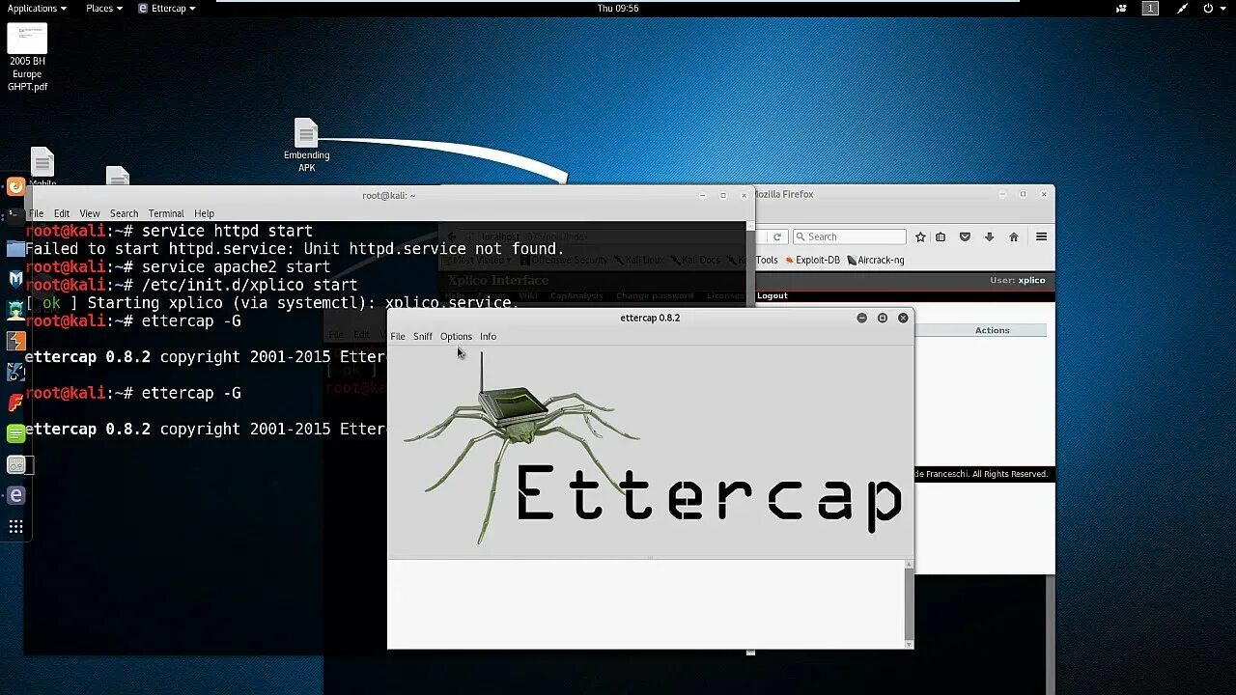Bookmark this page with star icon
The image size is (1236, 695).
tap(920, 236)
